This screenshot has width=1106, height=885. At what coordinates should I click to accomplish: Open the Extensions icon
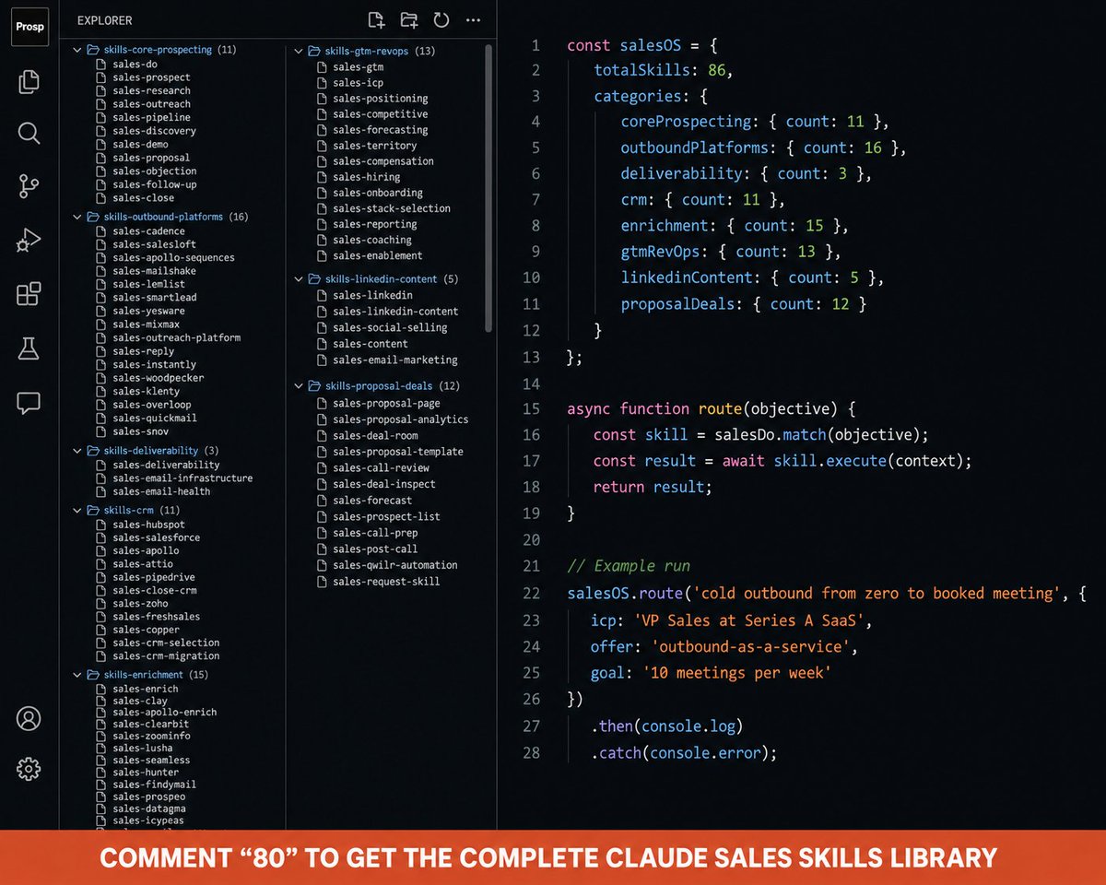29,294
